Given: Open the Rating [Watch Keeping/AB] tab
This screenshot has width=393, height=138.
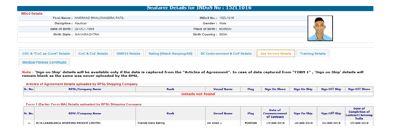Looking at the screenshot, I should 170,53.
